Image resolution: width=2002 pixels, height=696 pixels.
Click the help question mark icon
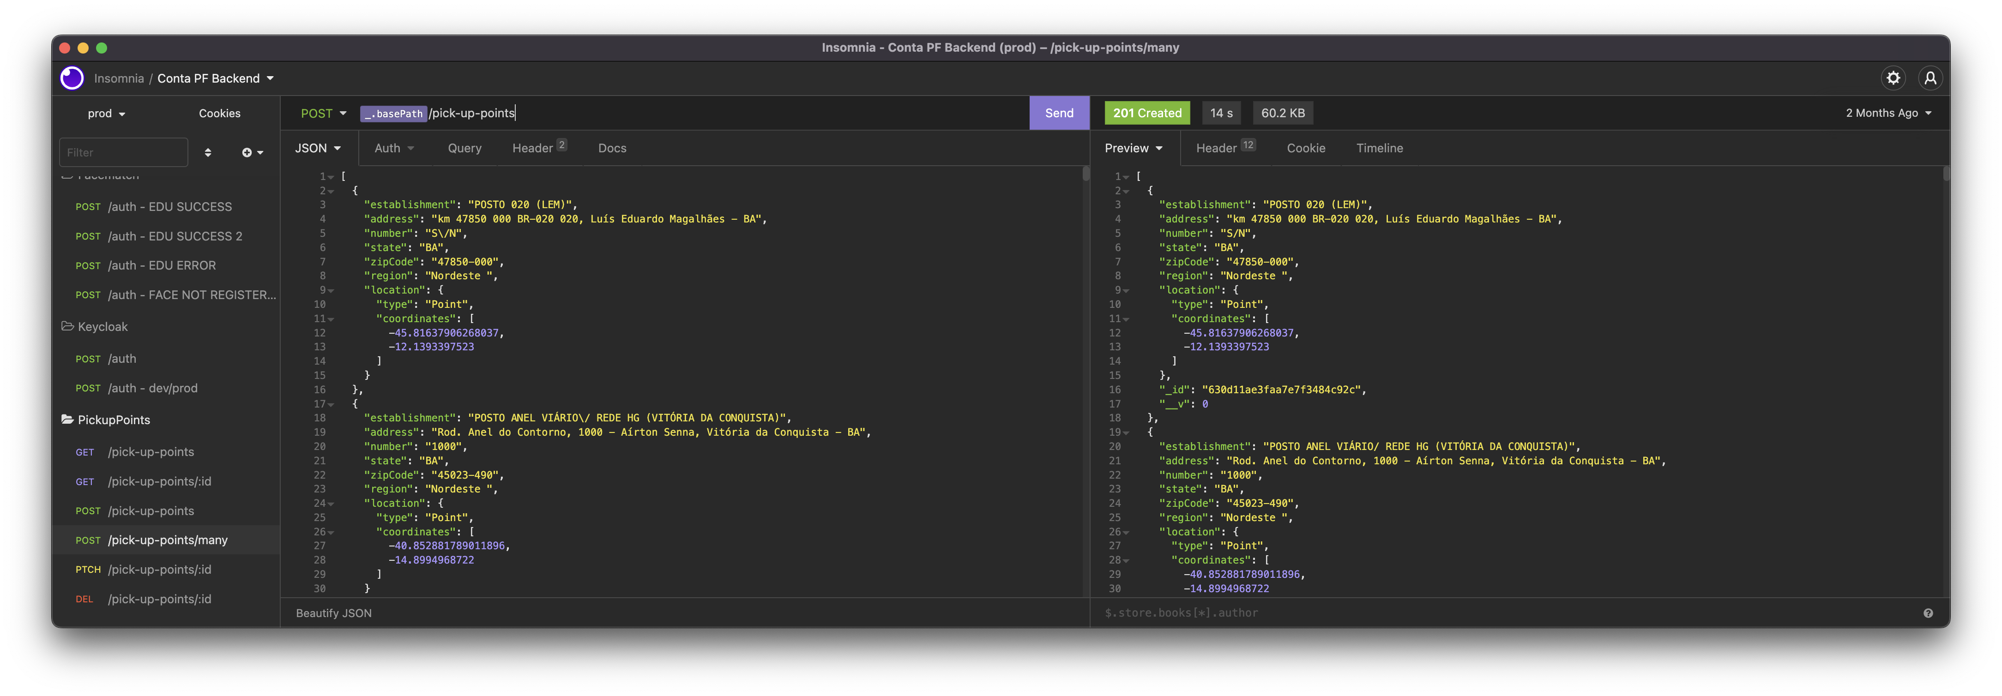1928,613
